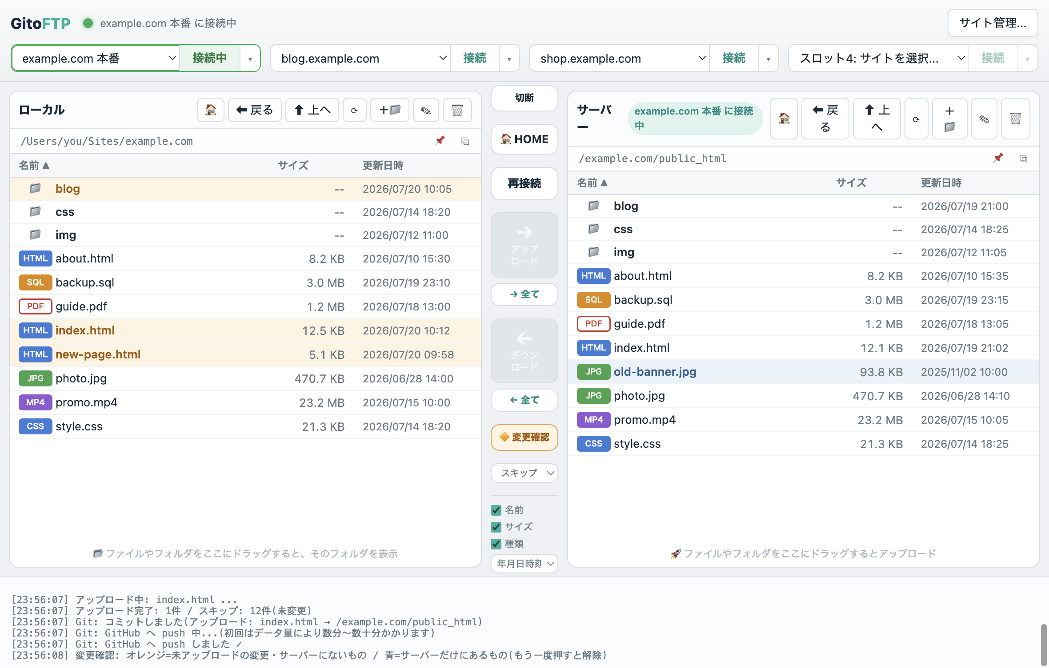1049x668 pixels.
Task: Click the server connection status badge
Action: point(695,118)
